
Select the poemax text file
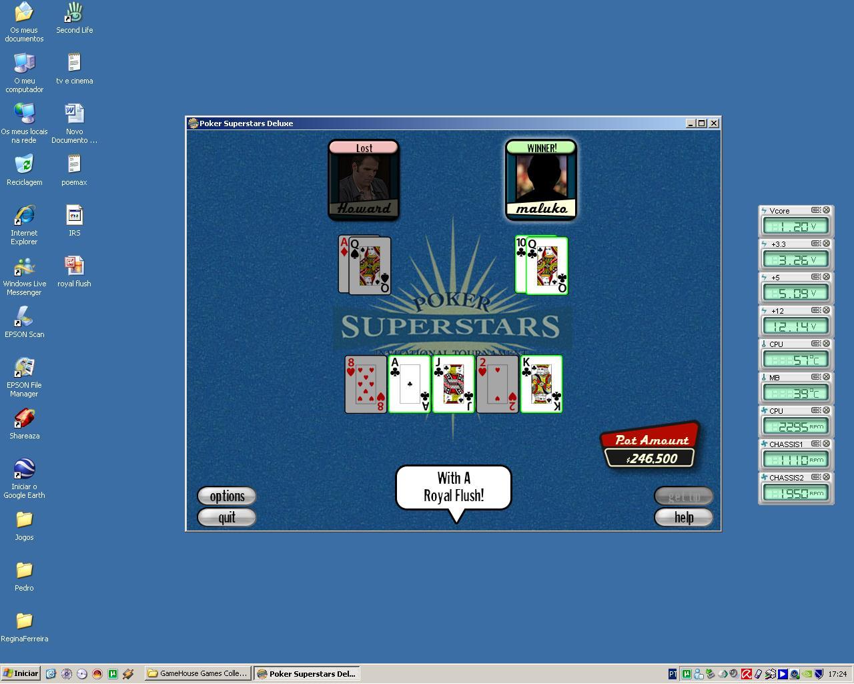(x=74, y=170)
